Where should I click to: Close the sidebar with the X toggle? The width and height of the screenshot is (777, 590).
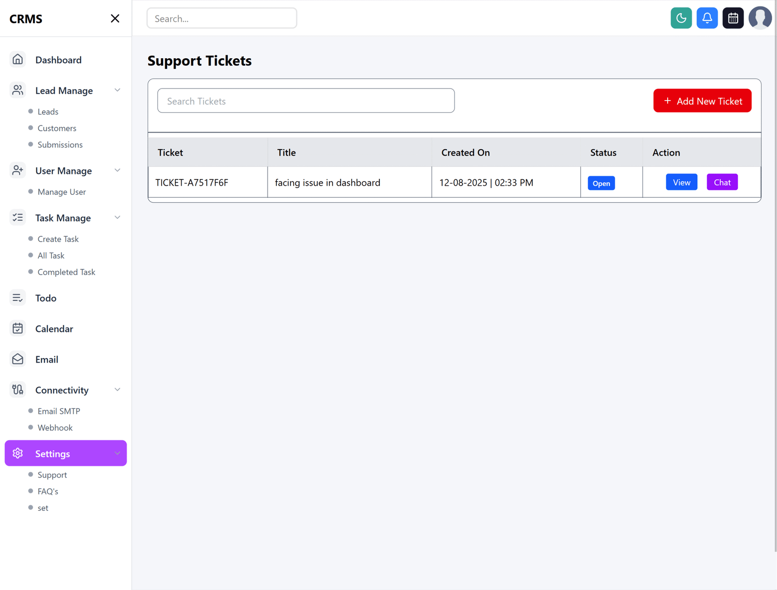[115, 18]
